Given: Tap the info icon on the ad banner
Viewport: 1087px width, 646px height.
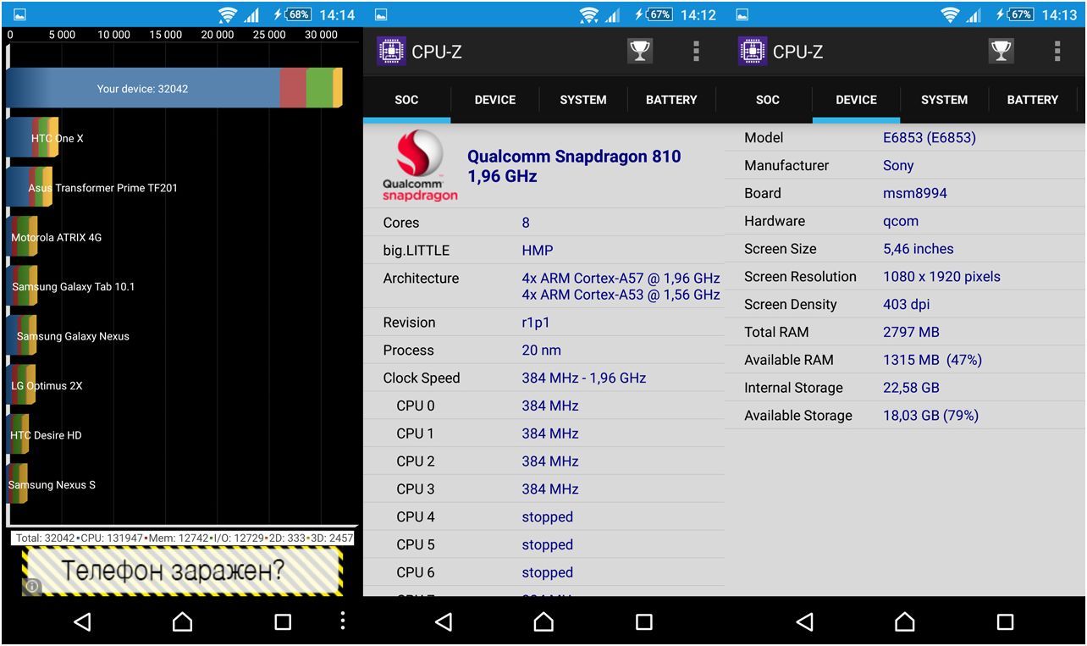Looking at the screenshot, I should click(32, 586).
